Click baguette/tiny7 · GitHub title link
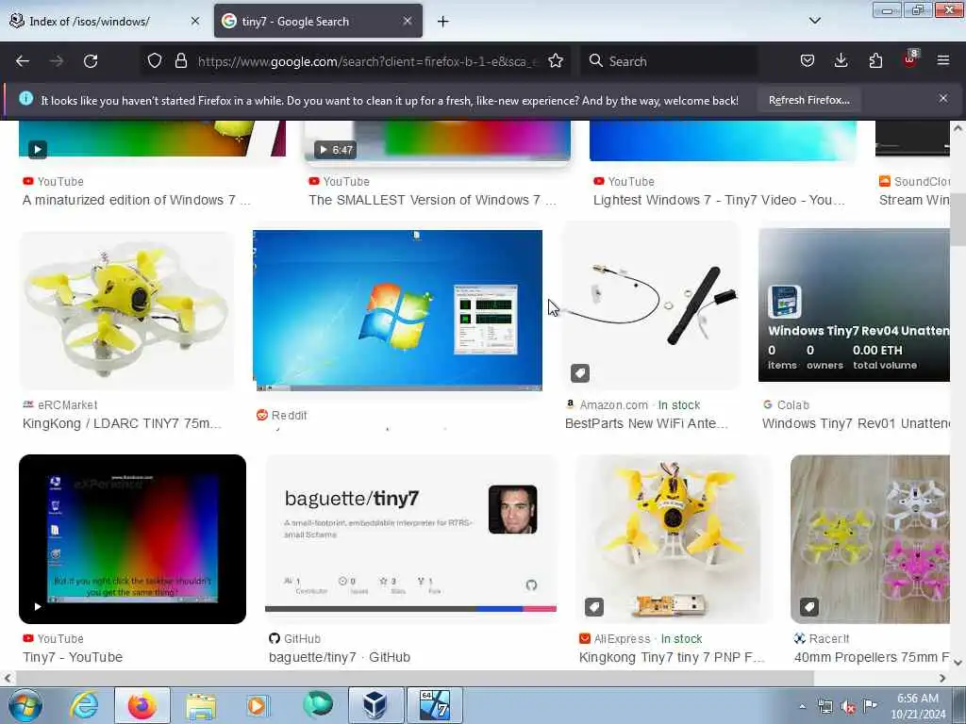Screen dimensions: 966x724 click(340, 657)
